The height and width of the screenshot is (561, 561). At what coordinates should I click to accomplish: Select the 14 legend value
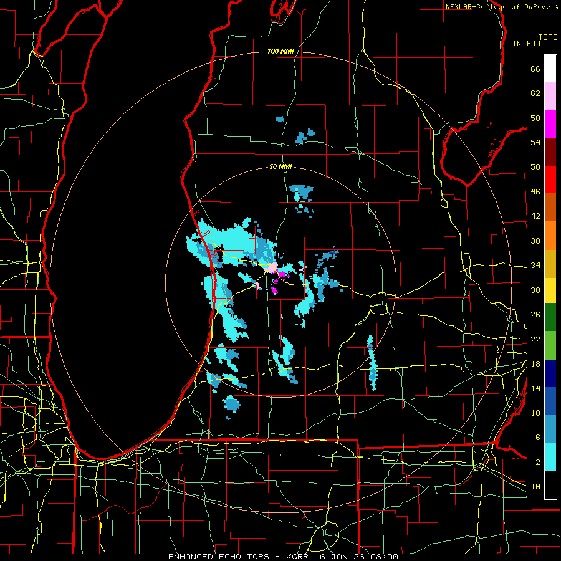535,388
